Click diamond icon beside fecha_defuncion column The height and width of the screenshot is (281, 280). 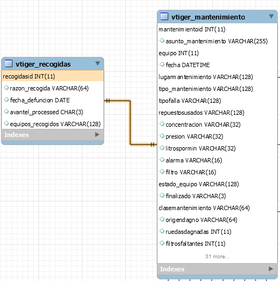[7, 100]
